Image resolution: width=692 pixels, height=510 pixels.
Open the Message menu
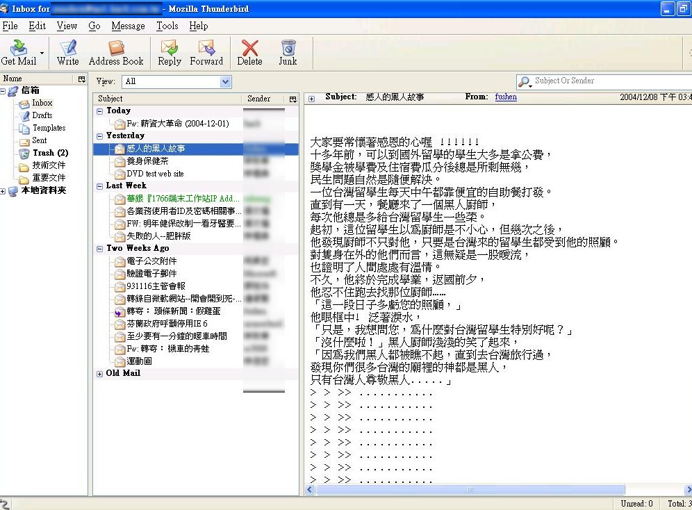click(x=128, y=26)
